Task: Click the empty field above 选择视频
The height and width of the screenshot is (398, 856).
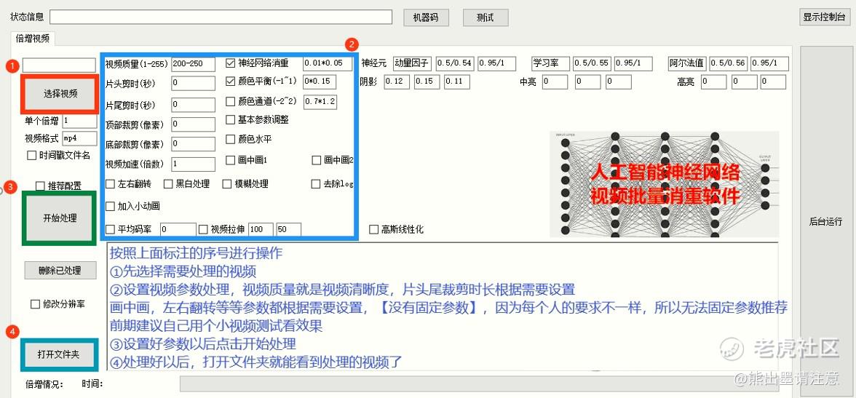Action: click(59, 65)
